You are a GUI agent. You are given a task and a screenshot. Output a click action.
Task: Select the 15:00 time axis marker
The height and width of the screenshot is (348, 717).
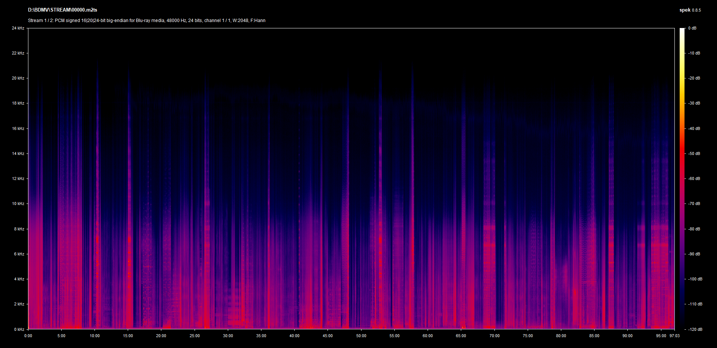tap(128, 336)
